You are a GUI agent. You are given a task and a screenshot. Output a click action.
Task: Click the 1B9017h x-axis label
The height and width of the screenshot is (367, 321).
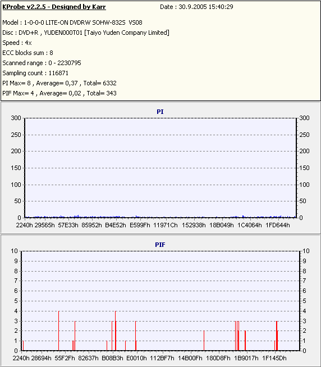(246, 358)
